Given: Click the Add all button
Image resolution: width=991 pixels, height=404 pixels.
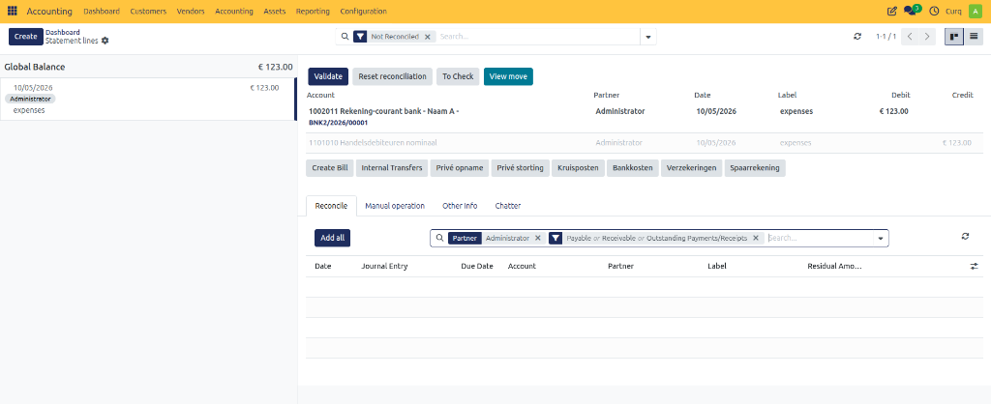Looking at the screenshot, I should (x=333, y=238).
